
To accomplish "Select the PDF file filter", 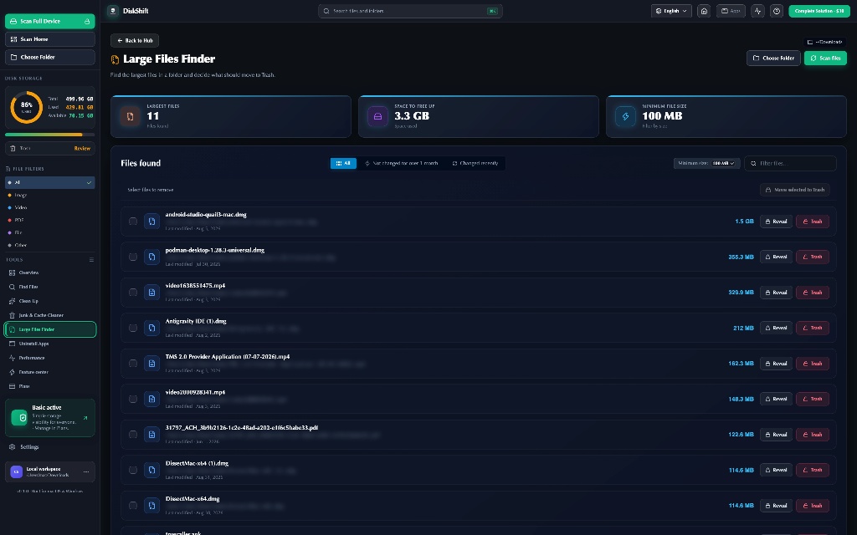I will tap(49, 220).
